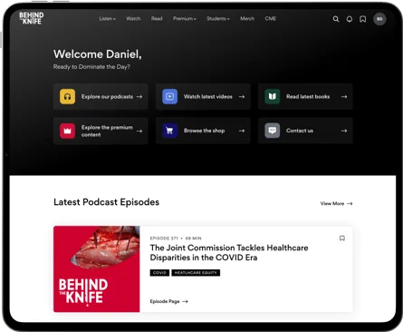
Task: Click the Latest Podcast Episodes heading
Action: tap(106, 202)
